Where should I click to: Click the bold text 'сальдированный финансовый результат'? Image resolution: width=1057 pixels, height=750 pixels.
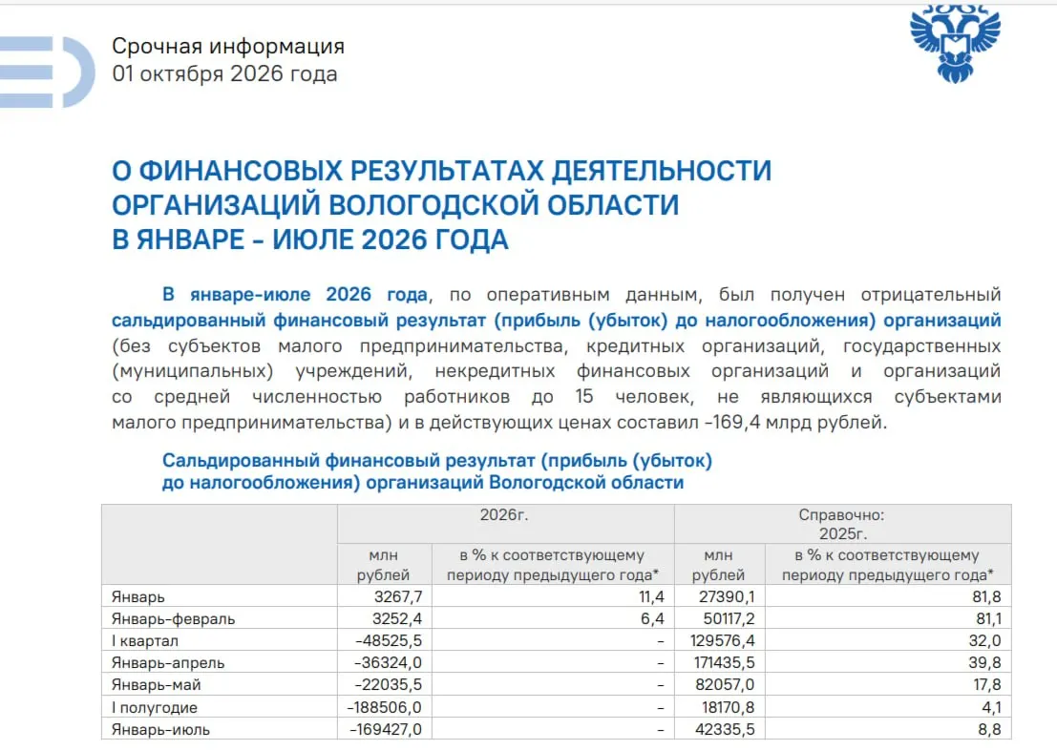pyautogui.click(x=299, y=320)
